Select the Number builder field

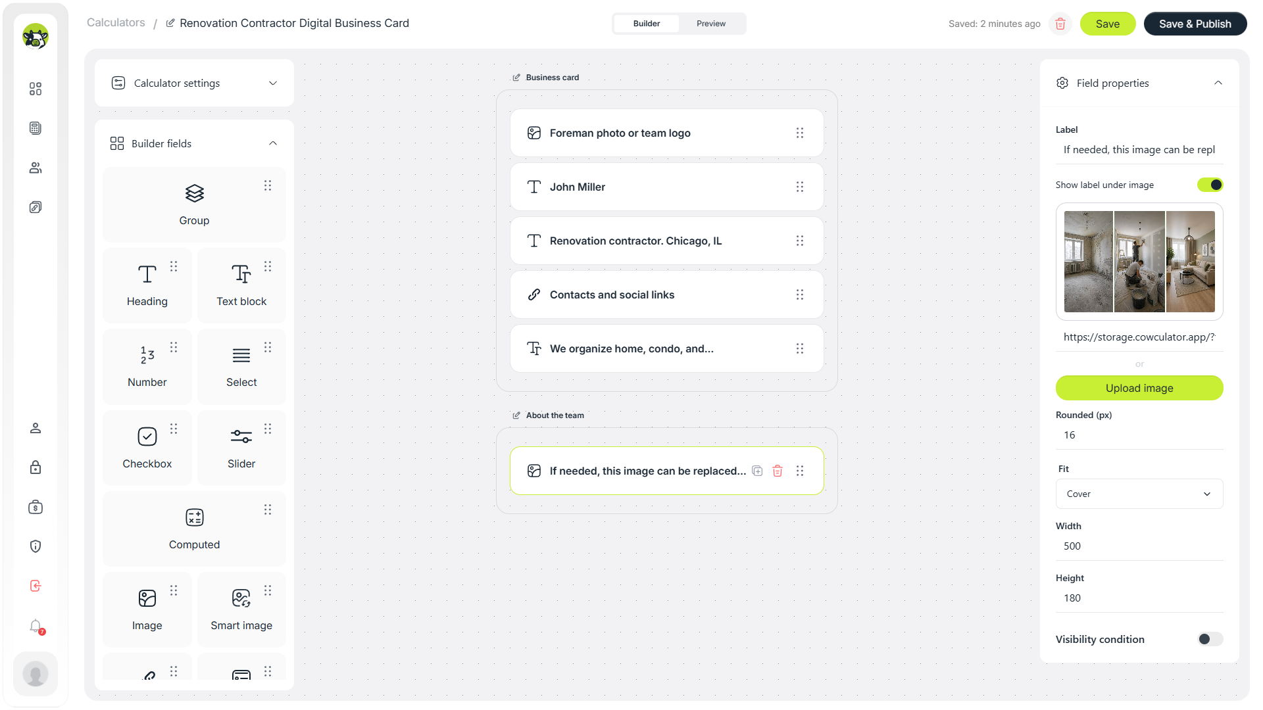coord(147,367)
